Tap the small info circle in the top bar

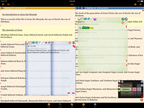(x=13, y=3)
